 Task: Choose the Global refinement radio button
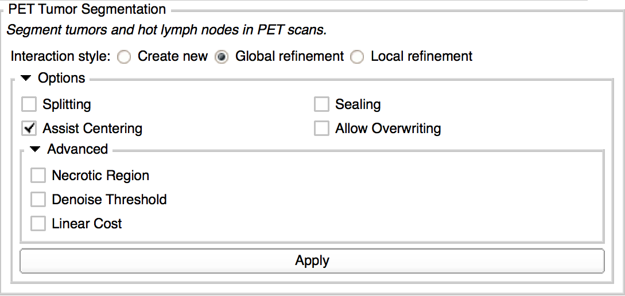(222, 57)
